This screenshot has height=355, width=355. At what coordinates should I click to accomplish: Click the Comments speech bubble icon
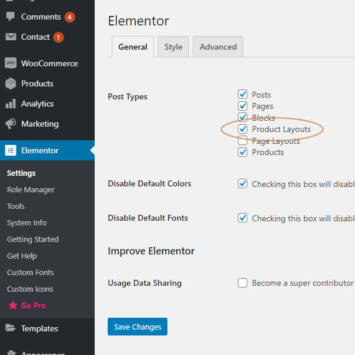click(11, 17)
